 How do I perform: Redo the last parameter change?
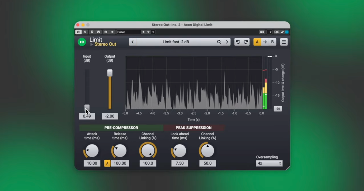point(246,42)
